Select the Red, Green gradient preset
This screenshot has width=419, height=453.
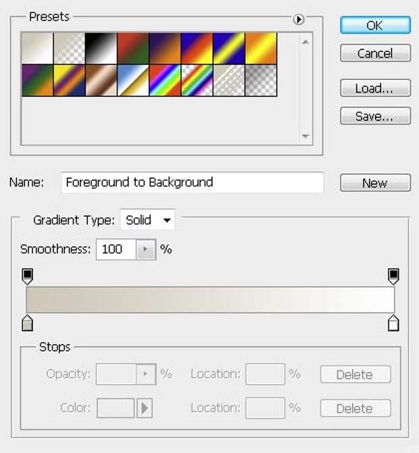[x=133, y=48]
